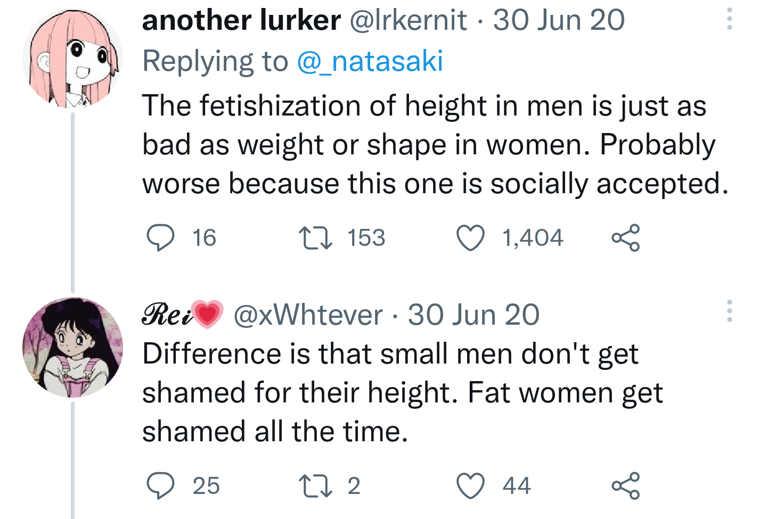Image resolution: width=767 pixels, height=519 pixels.
Task: Share Rei's tweet
Action: pyautogui.click(x=626, y=485)
